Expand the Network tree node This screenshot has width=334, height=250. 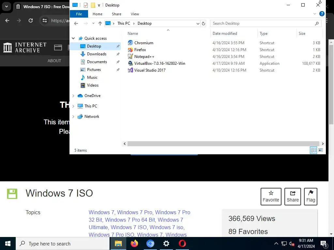pyautogui.click(x=73, y=117)
